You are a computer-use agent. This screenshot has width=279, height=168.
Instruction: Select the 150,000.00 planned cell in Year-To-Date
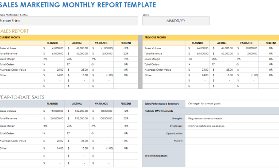pyautogui.click(x=52, y=111)
